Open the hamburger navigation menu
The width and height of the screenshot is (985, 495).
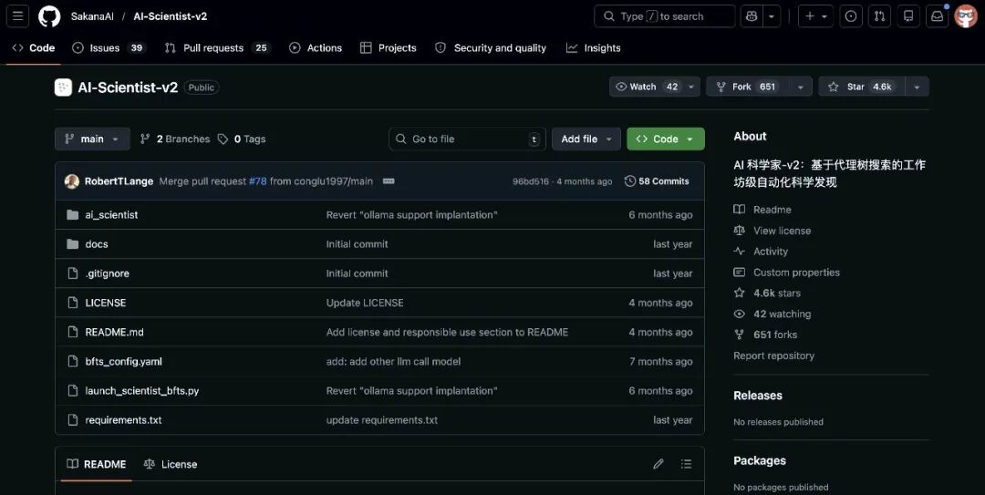[x=17, y=16]
